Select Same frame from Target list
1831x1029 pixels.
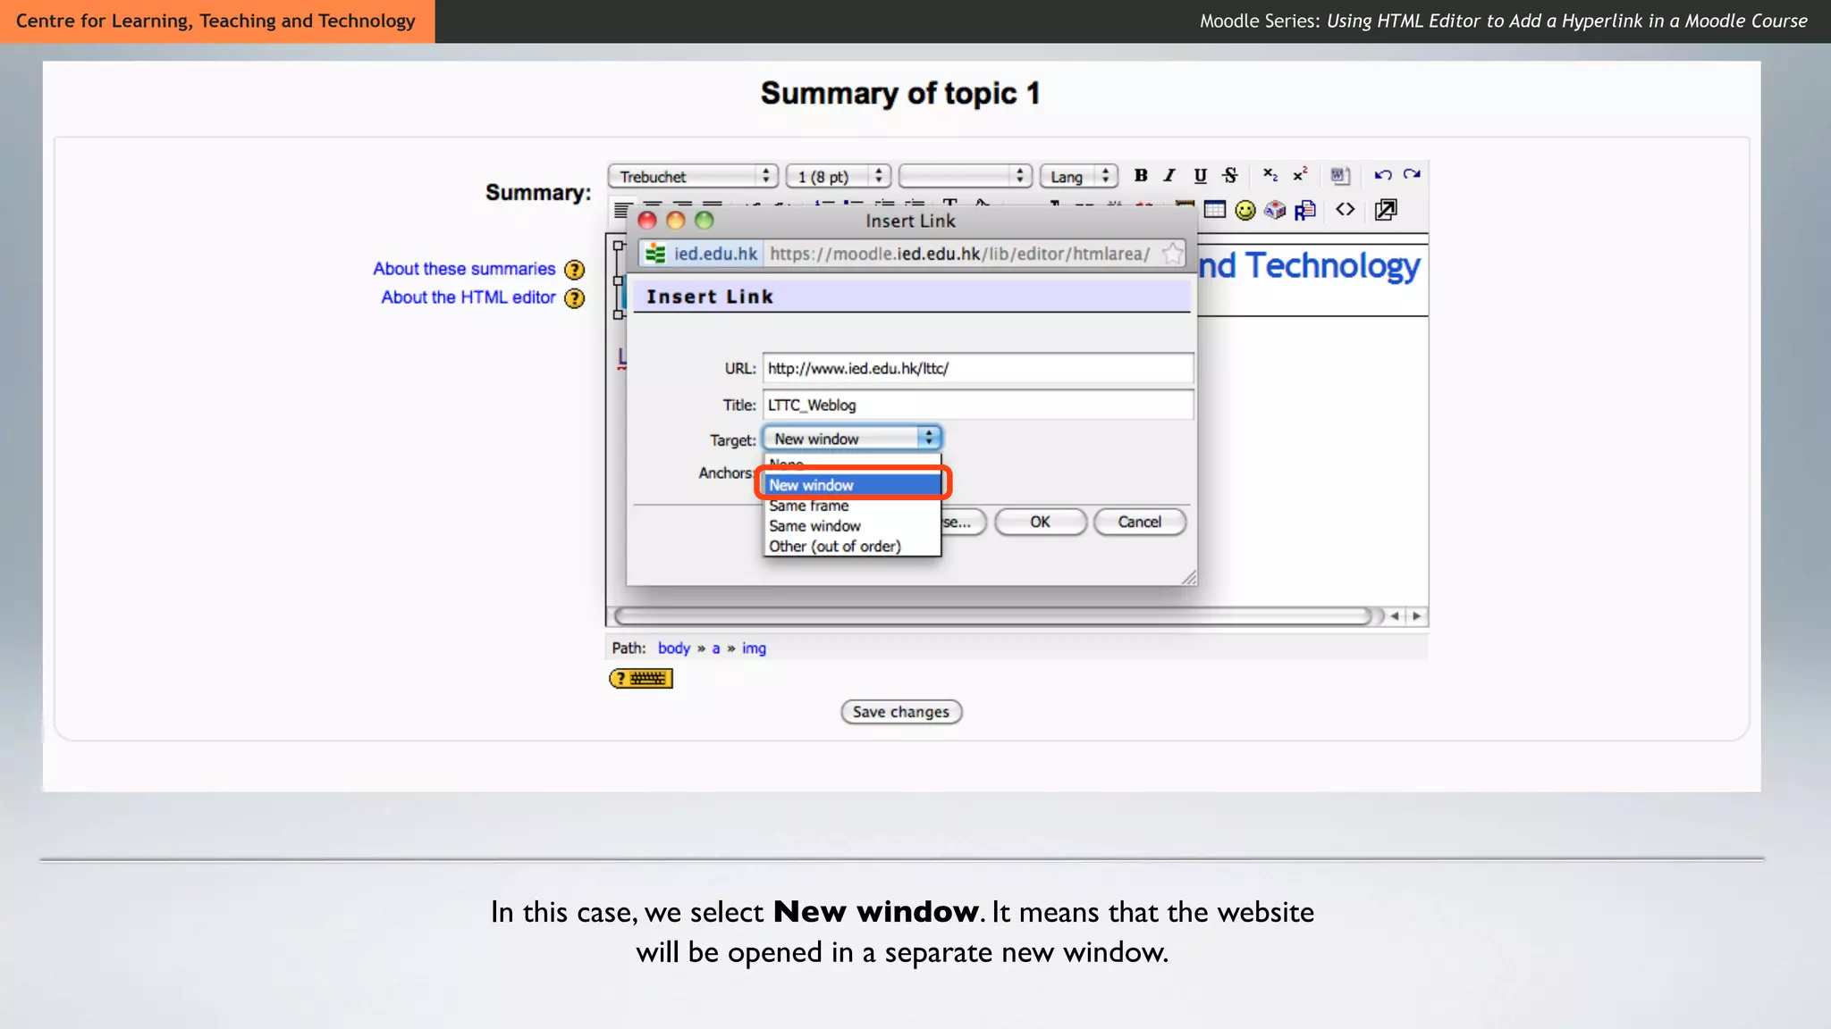853,506
